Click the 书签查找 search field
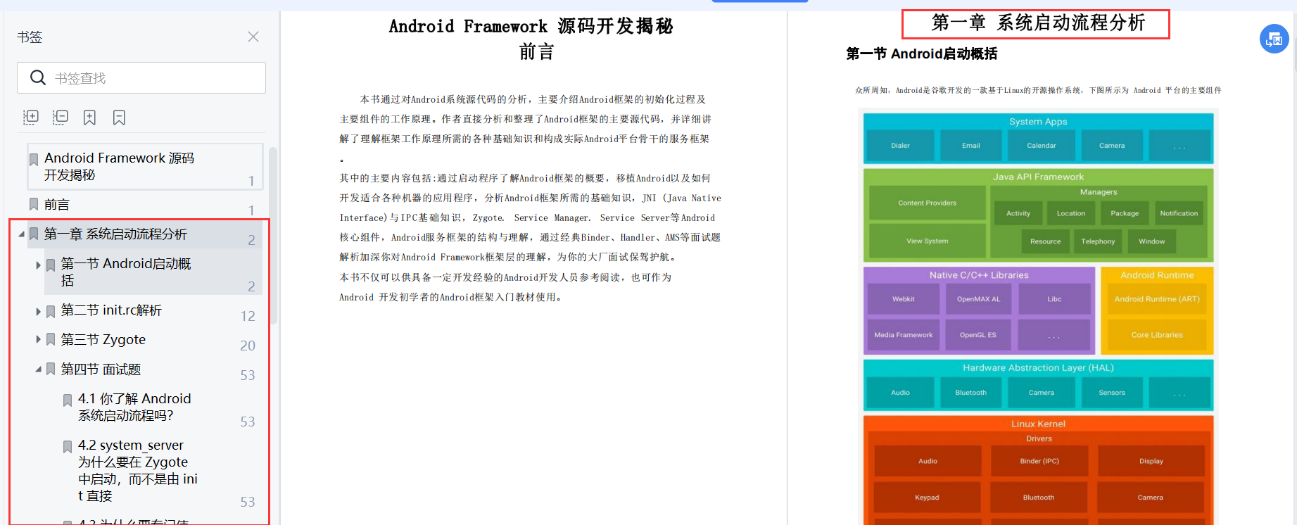 141,78
